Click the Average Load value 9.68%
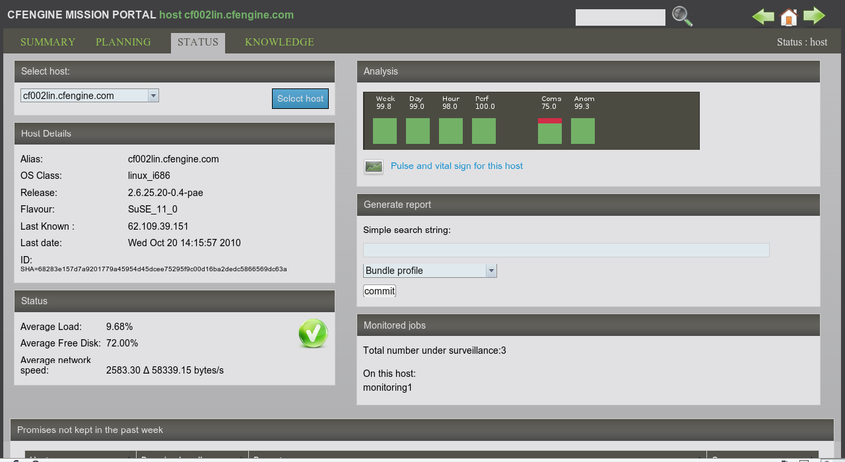 (x=119, y=327)
